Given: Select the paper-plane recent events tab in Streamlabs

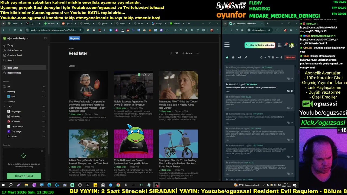Looking at the screenshot, I should click(227, 57).
